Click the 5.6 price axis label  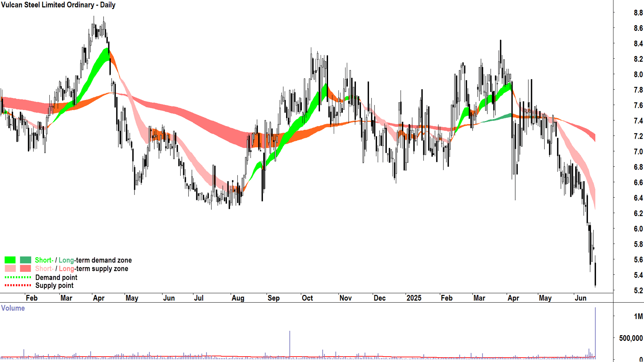click(x=638, y=259)
